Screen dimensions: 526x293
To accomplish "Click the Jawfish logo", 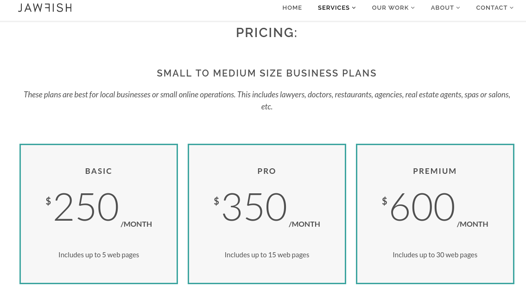I will coord(44,7).
